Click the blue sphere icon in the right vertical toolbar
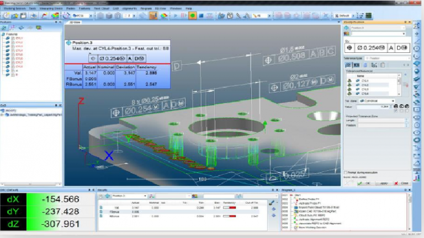The width and height of the screenshot is (424, 238). tap(417, 71)
